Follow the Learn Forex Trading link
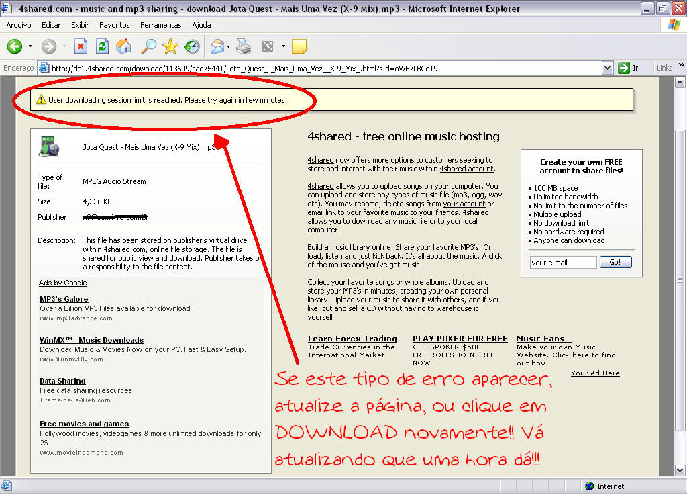This screenshot has width=687, height=495. [x=352, y=339]
